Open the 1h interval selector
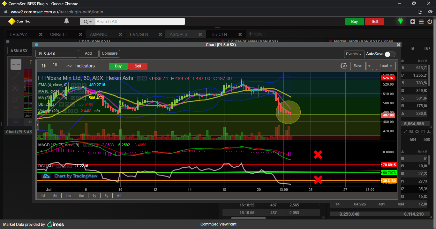Image resolution: width=436 pixels, height=229 pixels. tap(44, 66)
